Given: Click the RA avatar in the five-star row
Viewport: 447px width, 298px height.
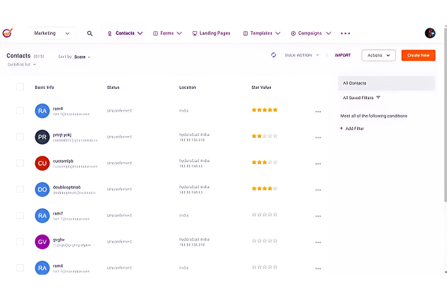Looking at the screenshot, I should point(42,111).
